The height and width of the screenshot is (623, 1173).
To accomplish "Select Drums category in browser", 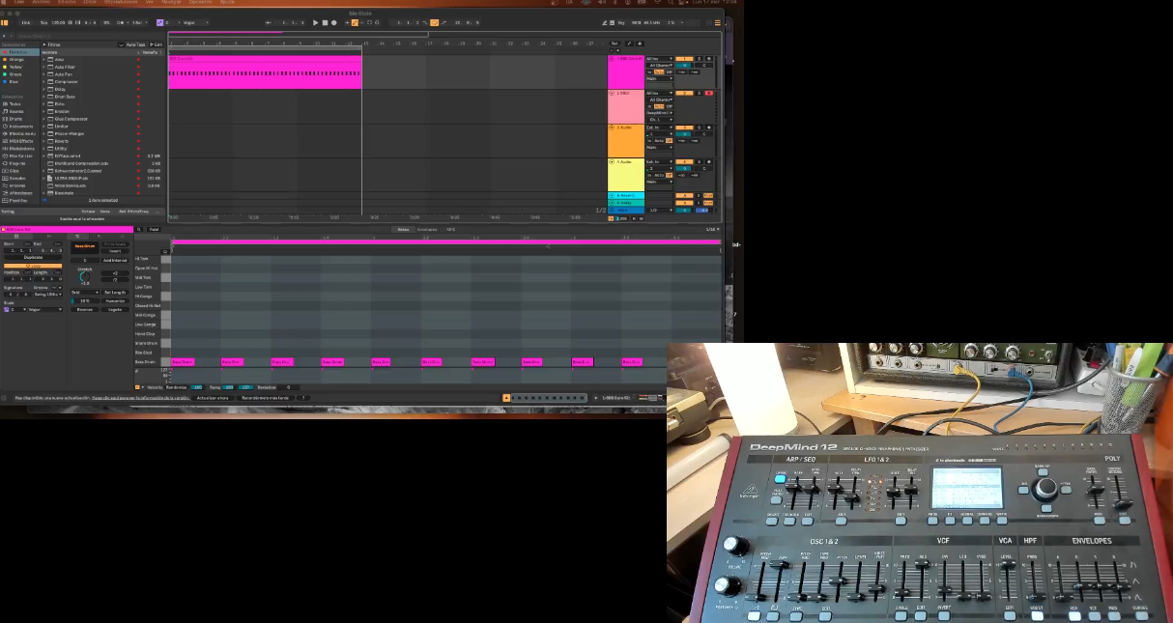I will coord(16,119).
